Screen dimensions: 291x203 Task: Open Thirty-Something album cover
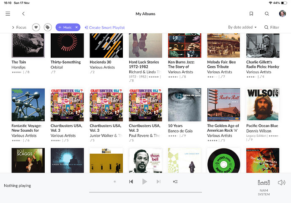(x=67, y=46)
